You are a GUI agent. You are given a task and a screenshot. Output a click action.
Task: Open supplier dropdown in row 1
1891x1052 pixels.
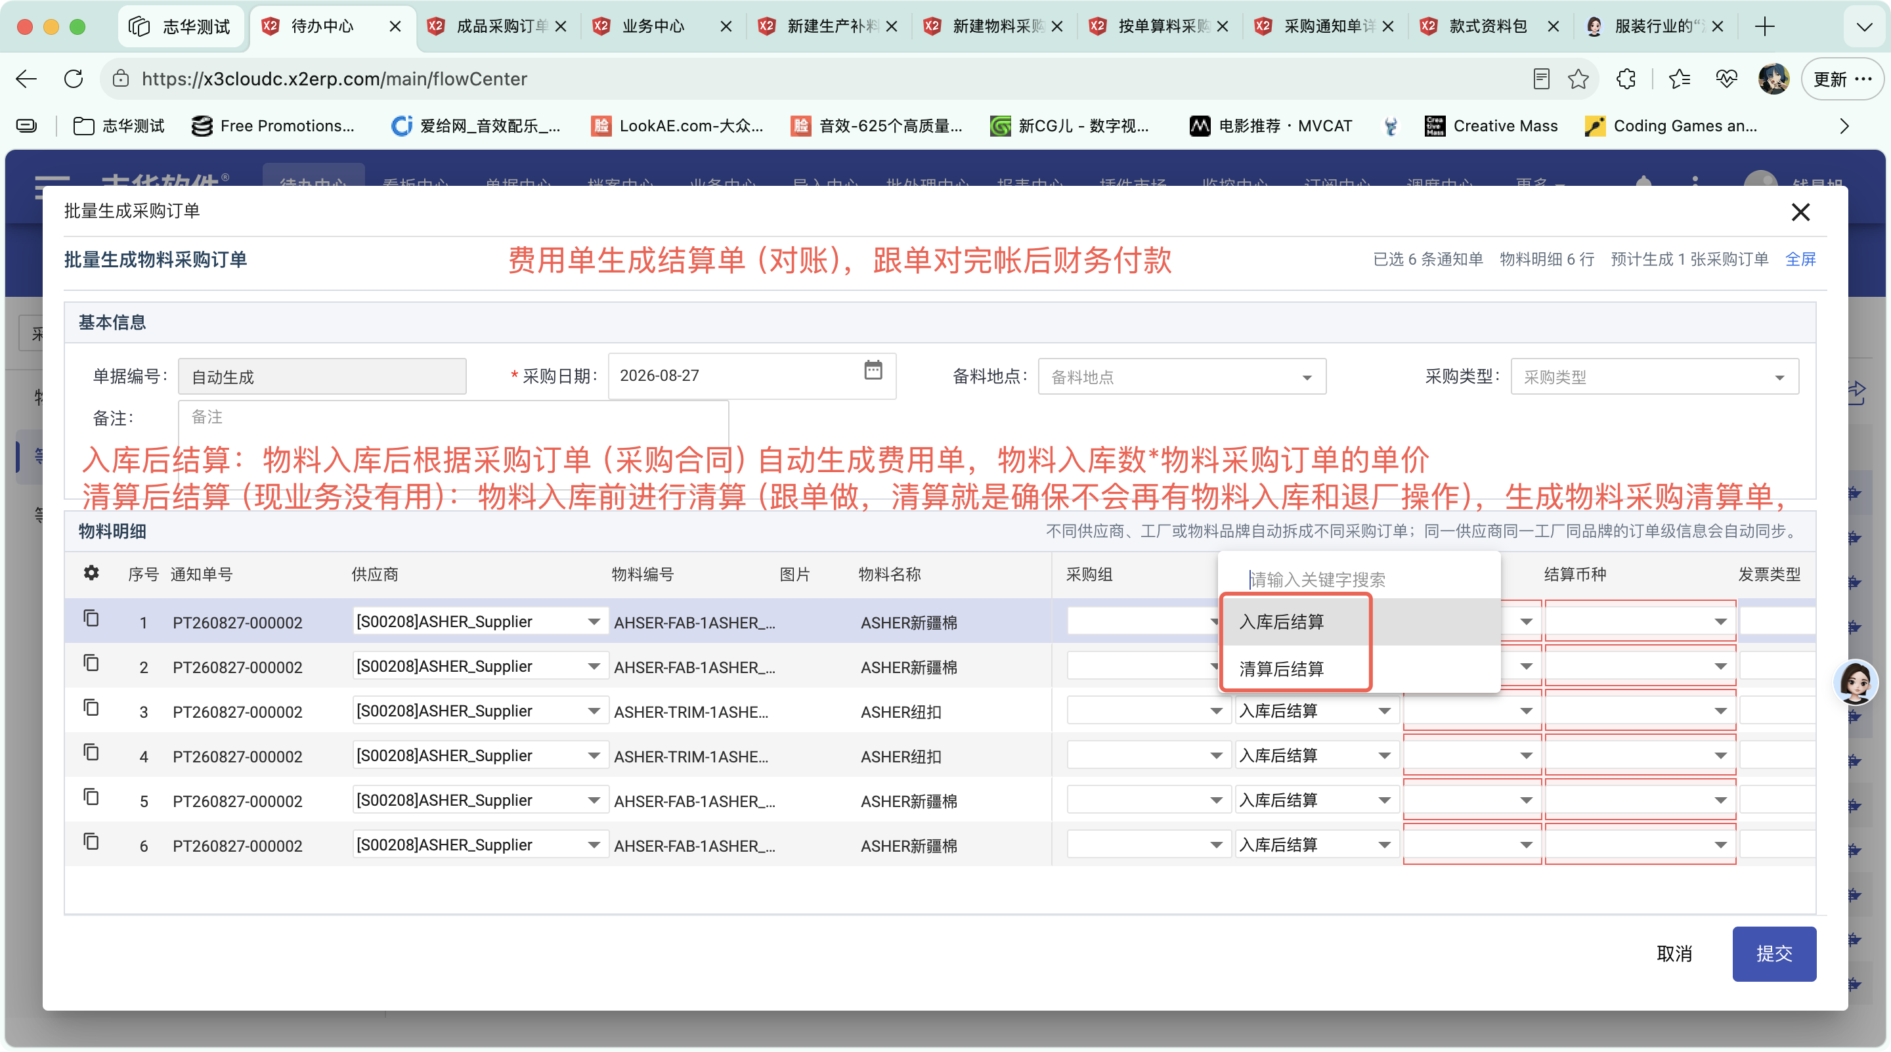(593, 622)
